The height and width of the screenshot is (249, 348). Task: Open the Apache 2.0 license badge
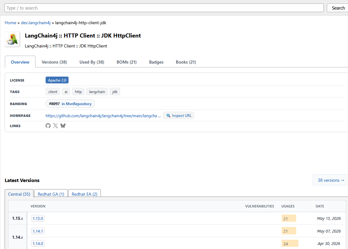click(57, 80)
